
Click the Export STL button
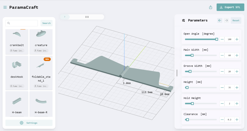pyautogui.click(x=230, y=7)
